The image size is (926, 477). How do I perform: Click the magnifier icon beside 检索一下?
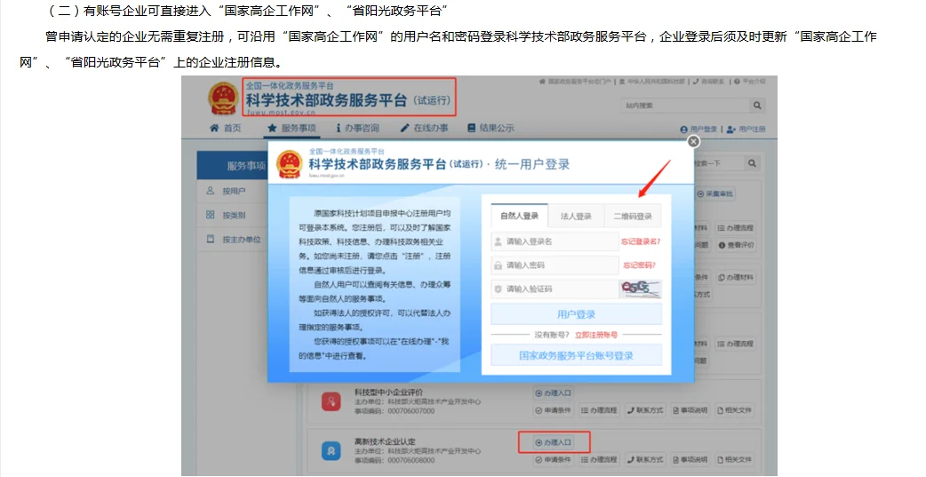tap(752, 163)
